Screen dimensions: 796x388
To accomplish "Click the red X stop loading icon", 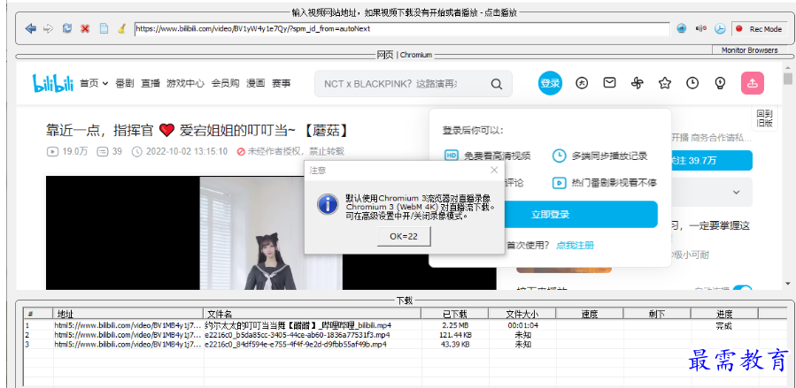I will (85, 28).
